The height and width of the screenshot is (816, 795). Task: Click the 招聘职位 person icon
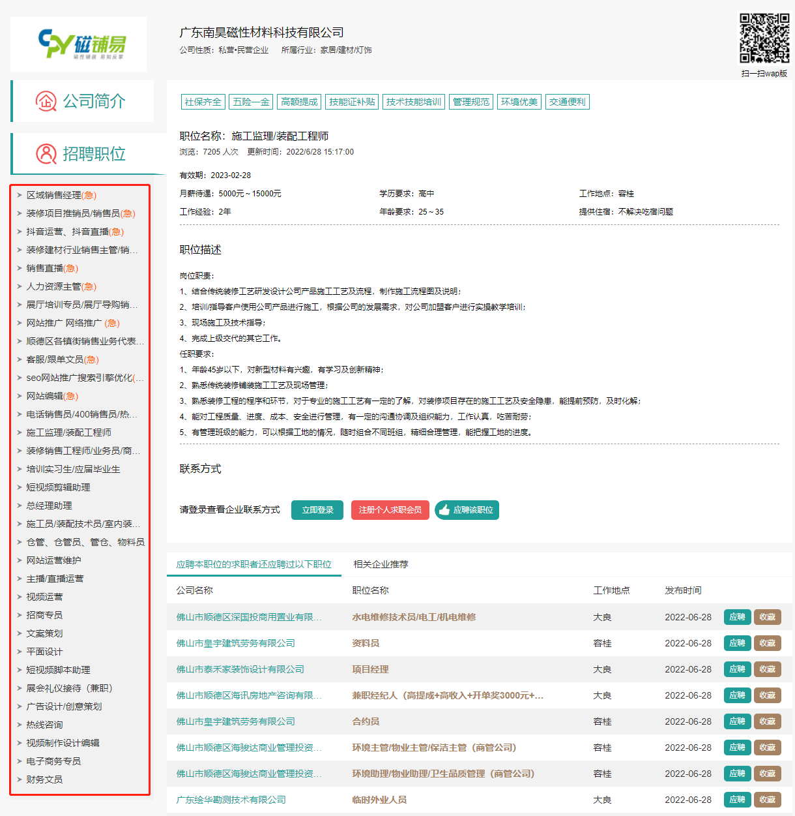coord(46,154)
